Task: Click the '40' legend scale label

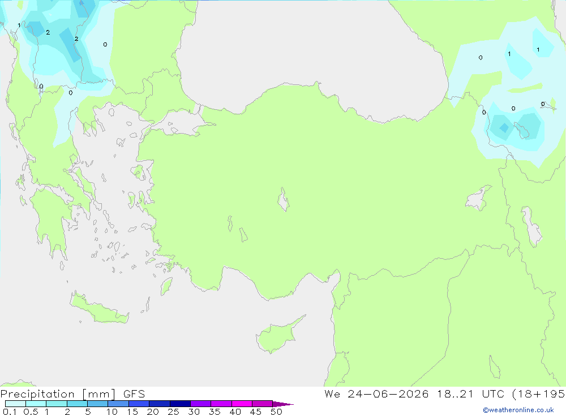Action: click(x=235, y=412)
